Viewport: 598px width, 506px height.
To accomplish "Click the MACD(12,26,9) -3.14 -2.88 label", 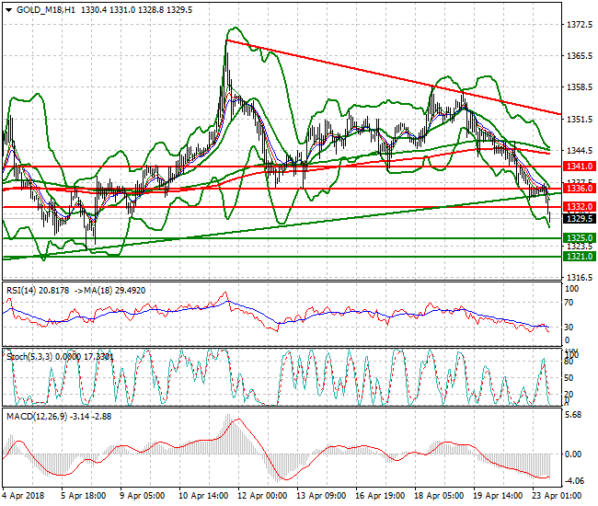I will pyautogui.click(x=59, y=417).
